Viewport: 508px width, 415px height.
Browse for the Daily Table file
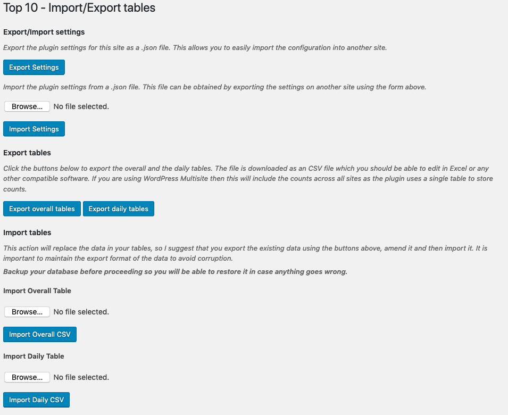[x=27, y=377]
